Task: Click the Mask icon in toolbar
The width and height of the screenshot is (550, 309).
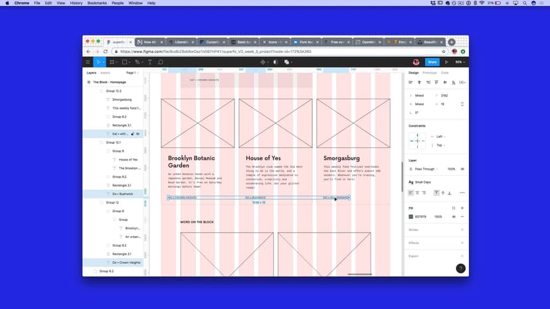Action: pyautogui.click(x=276, y=62)
